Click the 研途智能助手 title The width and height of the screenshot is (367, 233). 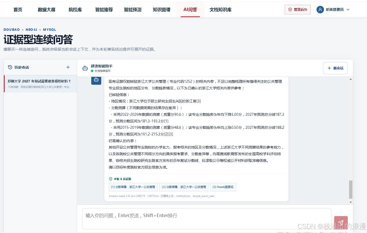[102, 66]
